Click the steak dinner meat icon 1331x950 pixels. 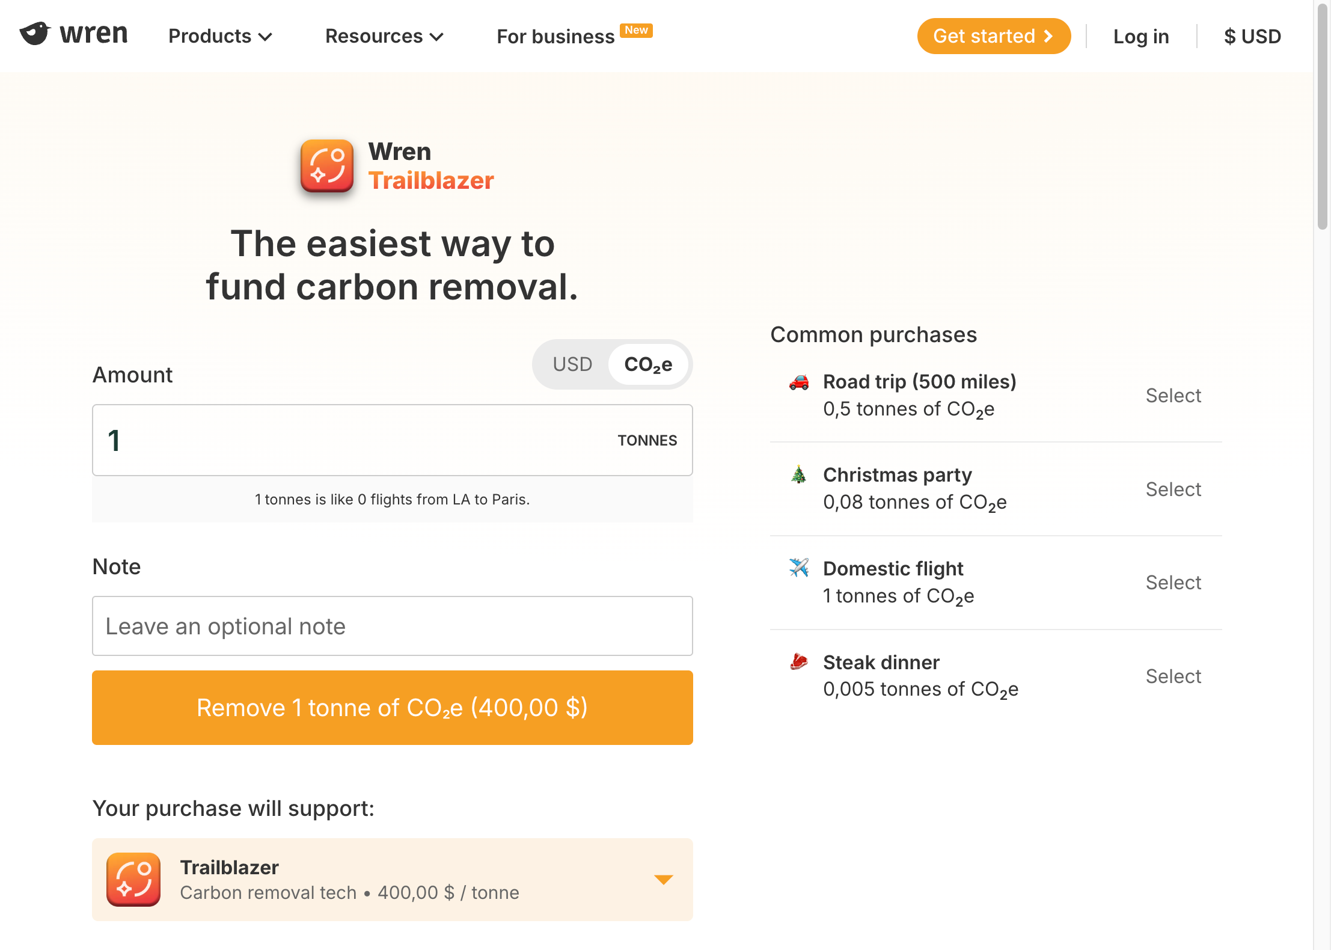798,661
